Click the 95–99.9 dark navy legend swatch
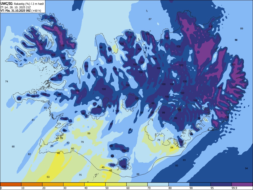Screen dimensions: 253x190 tap(221, 184)
